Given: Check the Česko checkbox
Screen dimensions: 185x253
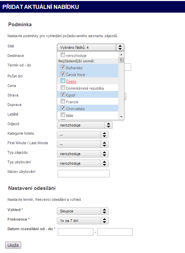Looking at the screenshot, I should (63, 81).
